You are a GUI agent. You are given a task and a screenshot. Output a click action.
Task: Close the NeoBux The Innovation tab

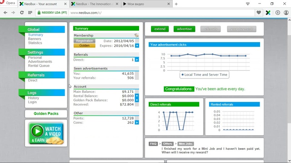117,4
